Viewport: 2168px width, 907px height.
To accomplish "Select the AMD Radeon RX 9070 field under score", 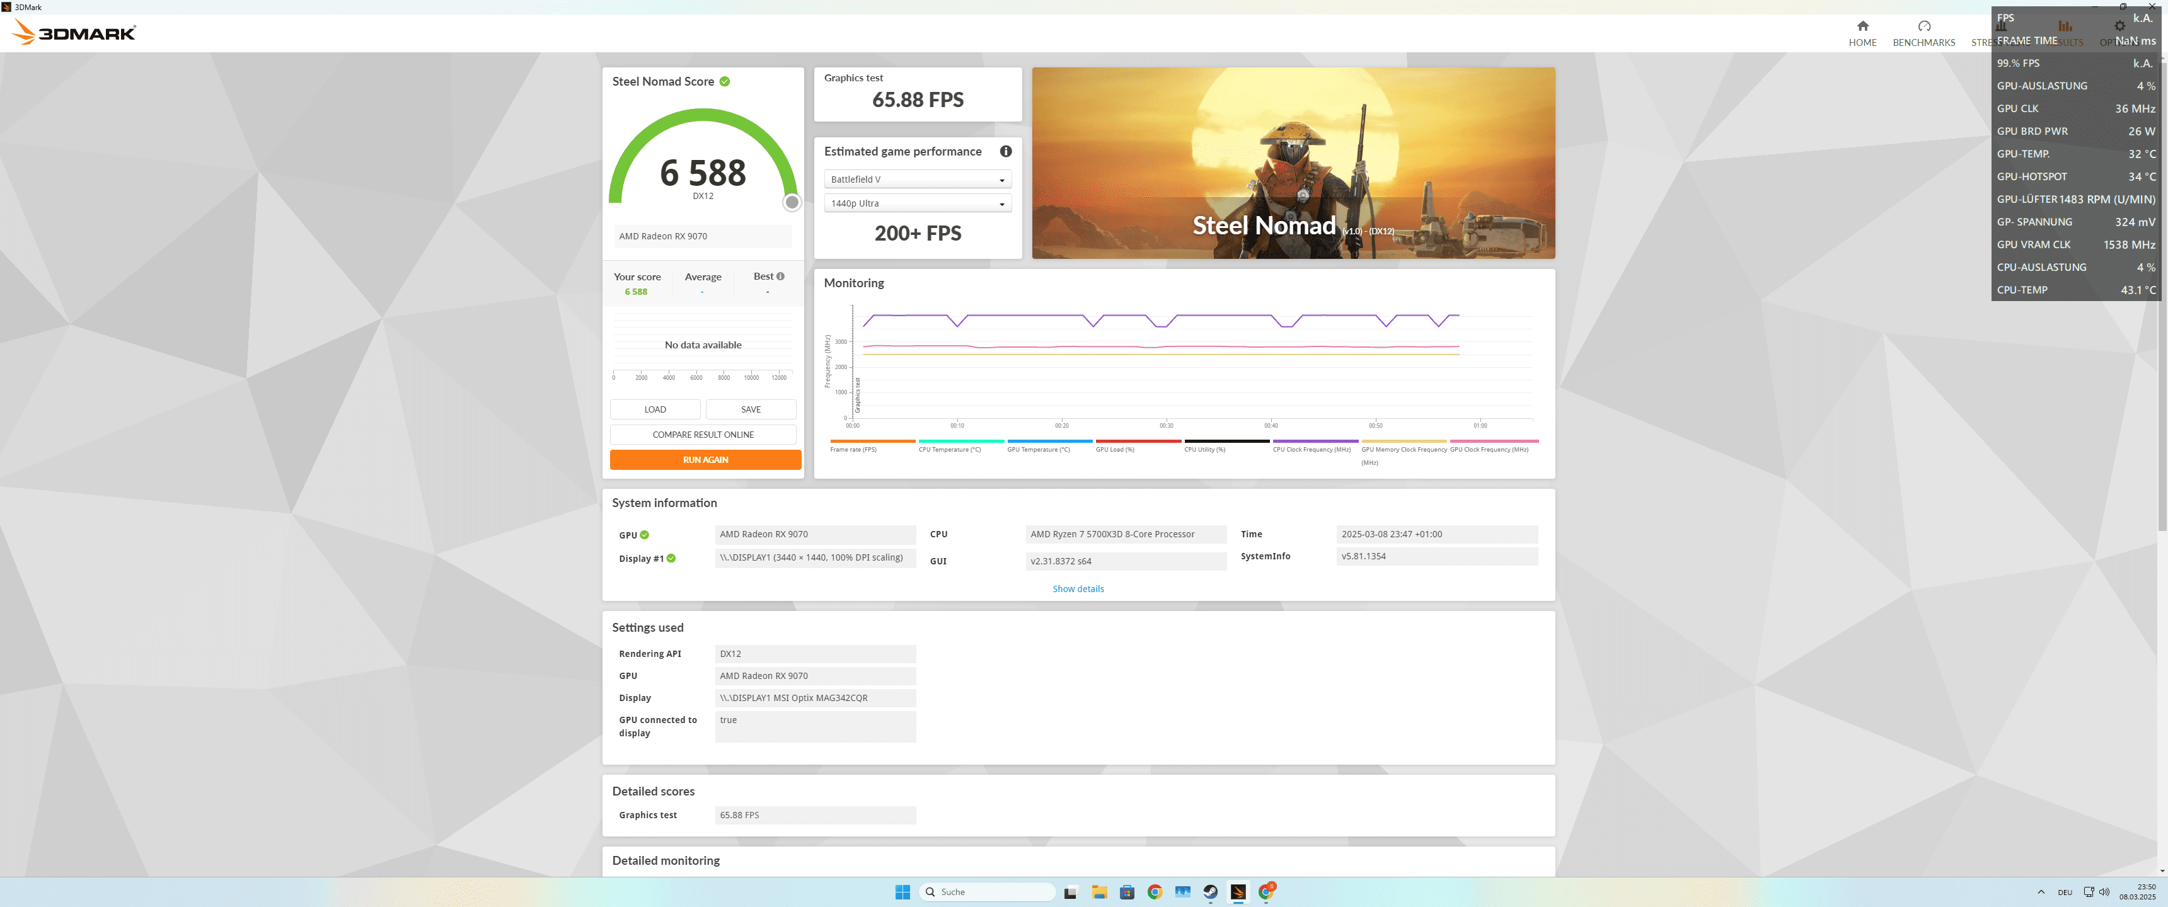I will tap(703, 236).
